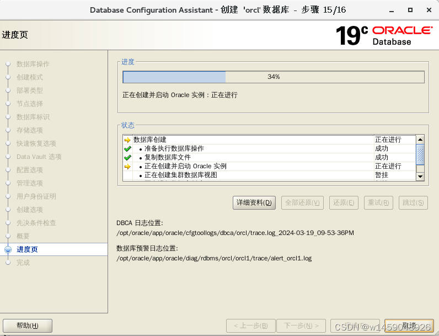Click the trace.log DBCA log path text
The image size is (439, 336).
coord(235,233)
